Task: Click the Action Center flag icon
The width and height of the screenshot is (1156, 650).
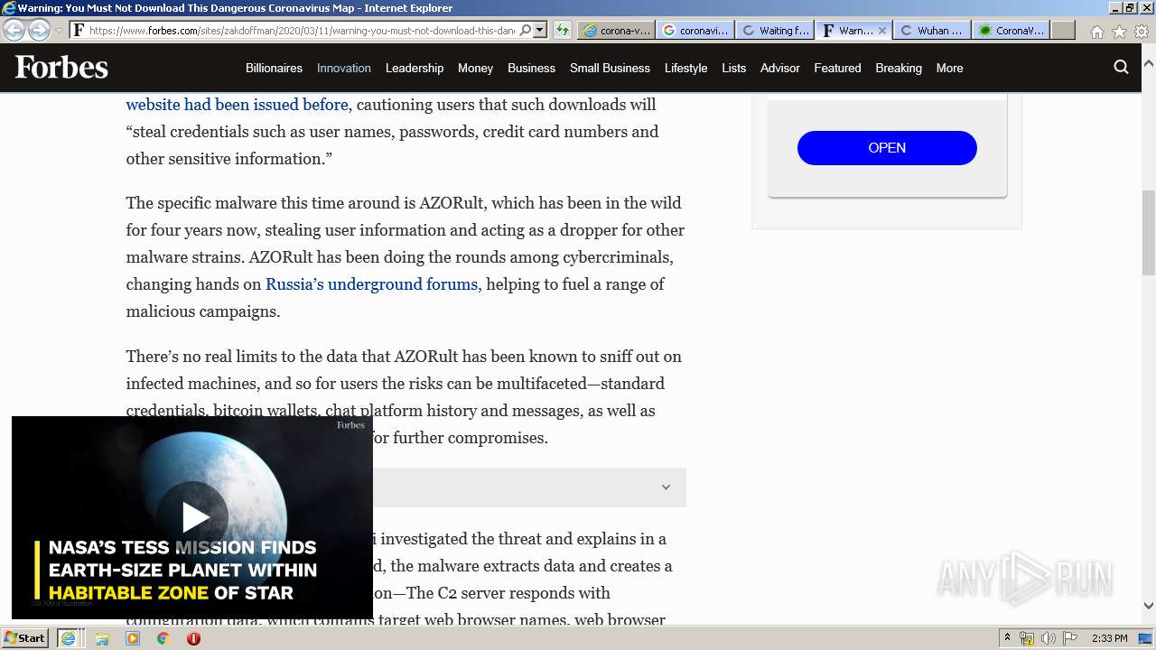Action: tap(1070, 638)
